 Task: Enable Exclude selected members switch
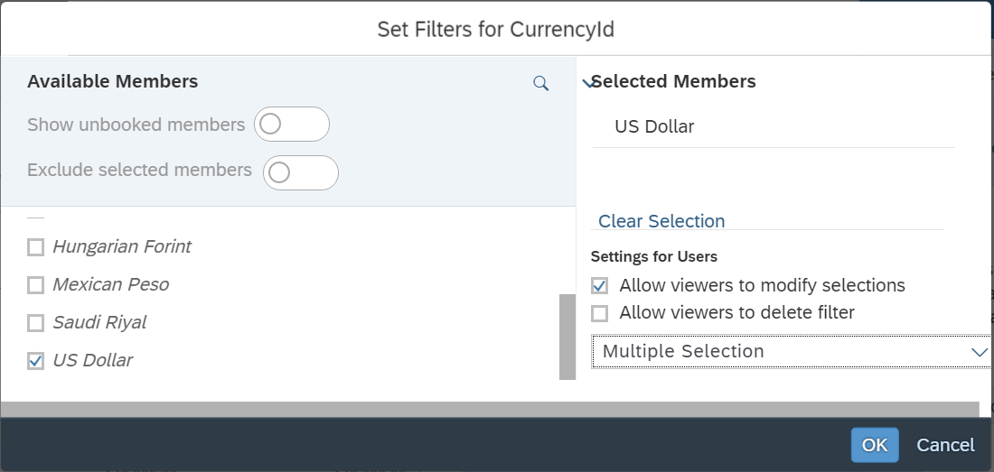(x=300, y=172)
